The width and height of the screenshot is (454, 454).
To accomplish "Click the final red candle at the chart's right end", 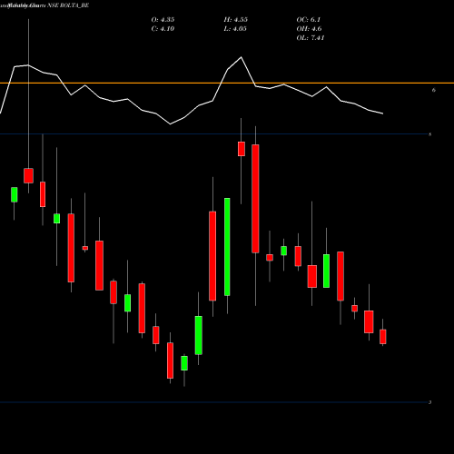I will (x=383, y=337).
